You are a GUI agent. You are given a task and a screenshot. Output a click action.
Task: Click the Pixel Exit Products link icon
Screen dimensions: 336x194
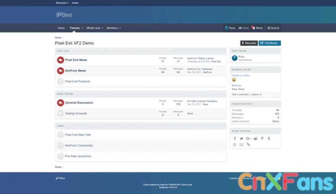[x=60, y=81]
